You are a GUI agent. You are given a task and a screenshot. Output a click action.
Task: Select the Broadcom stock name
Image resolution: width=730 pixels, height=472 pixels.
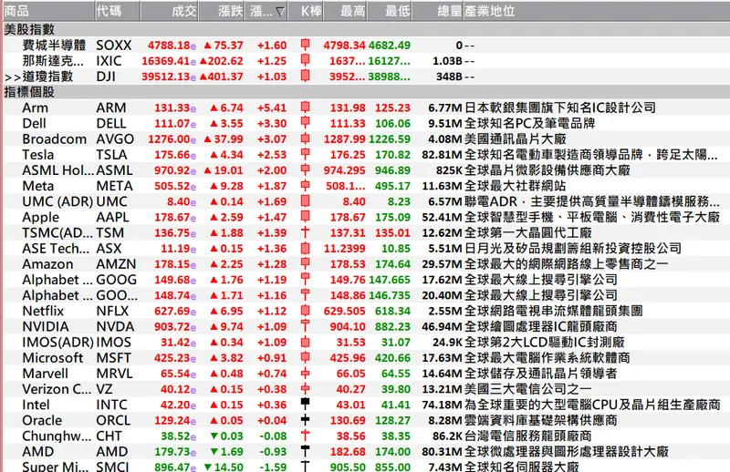(54, 139)
